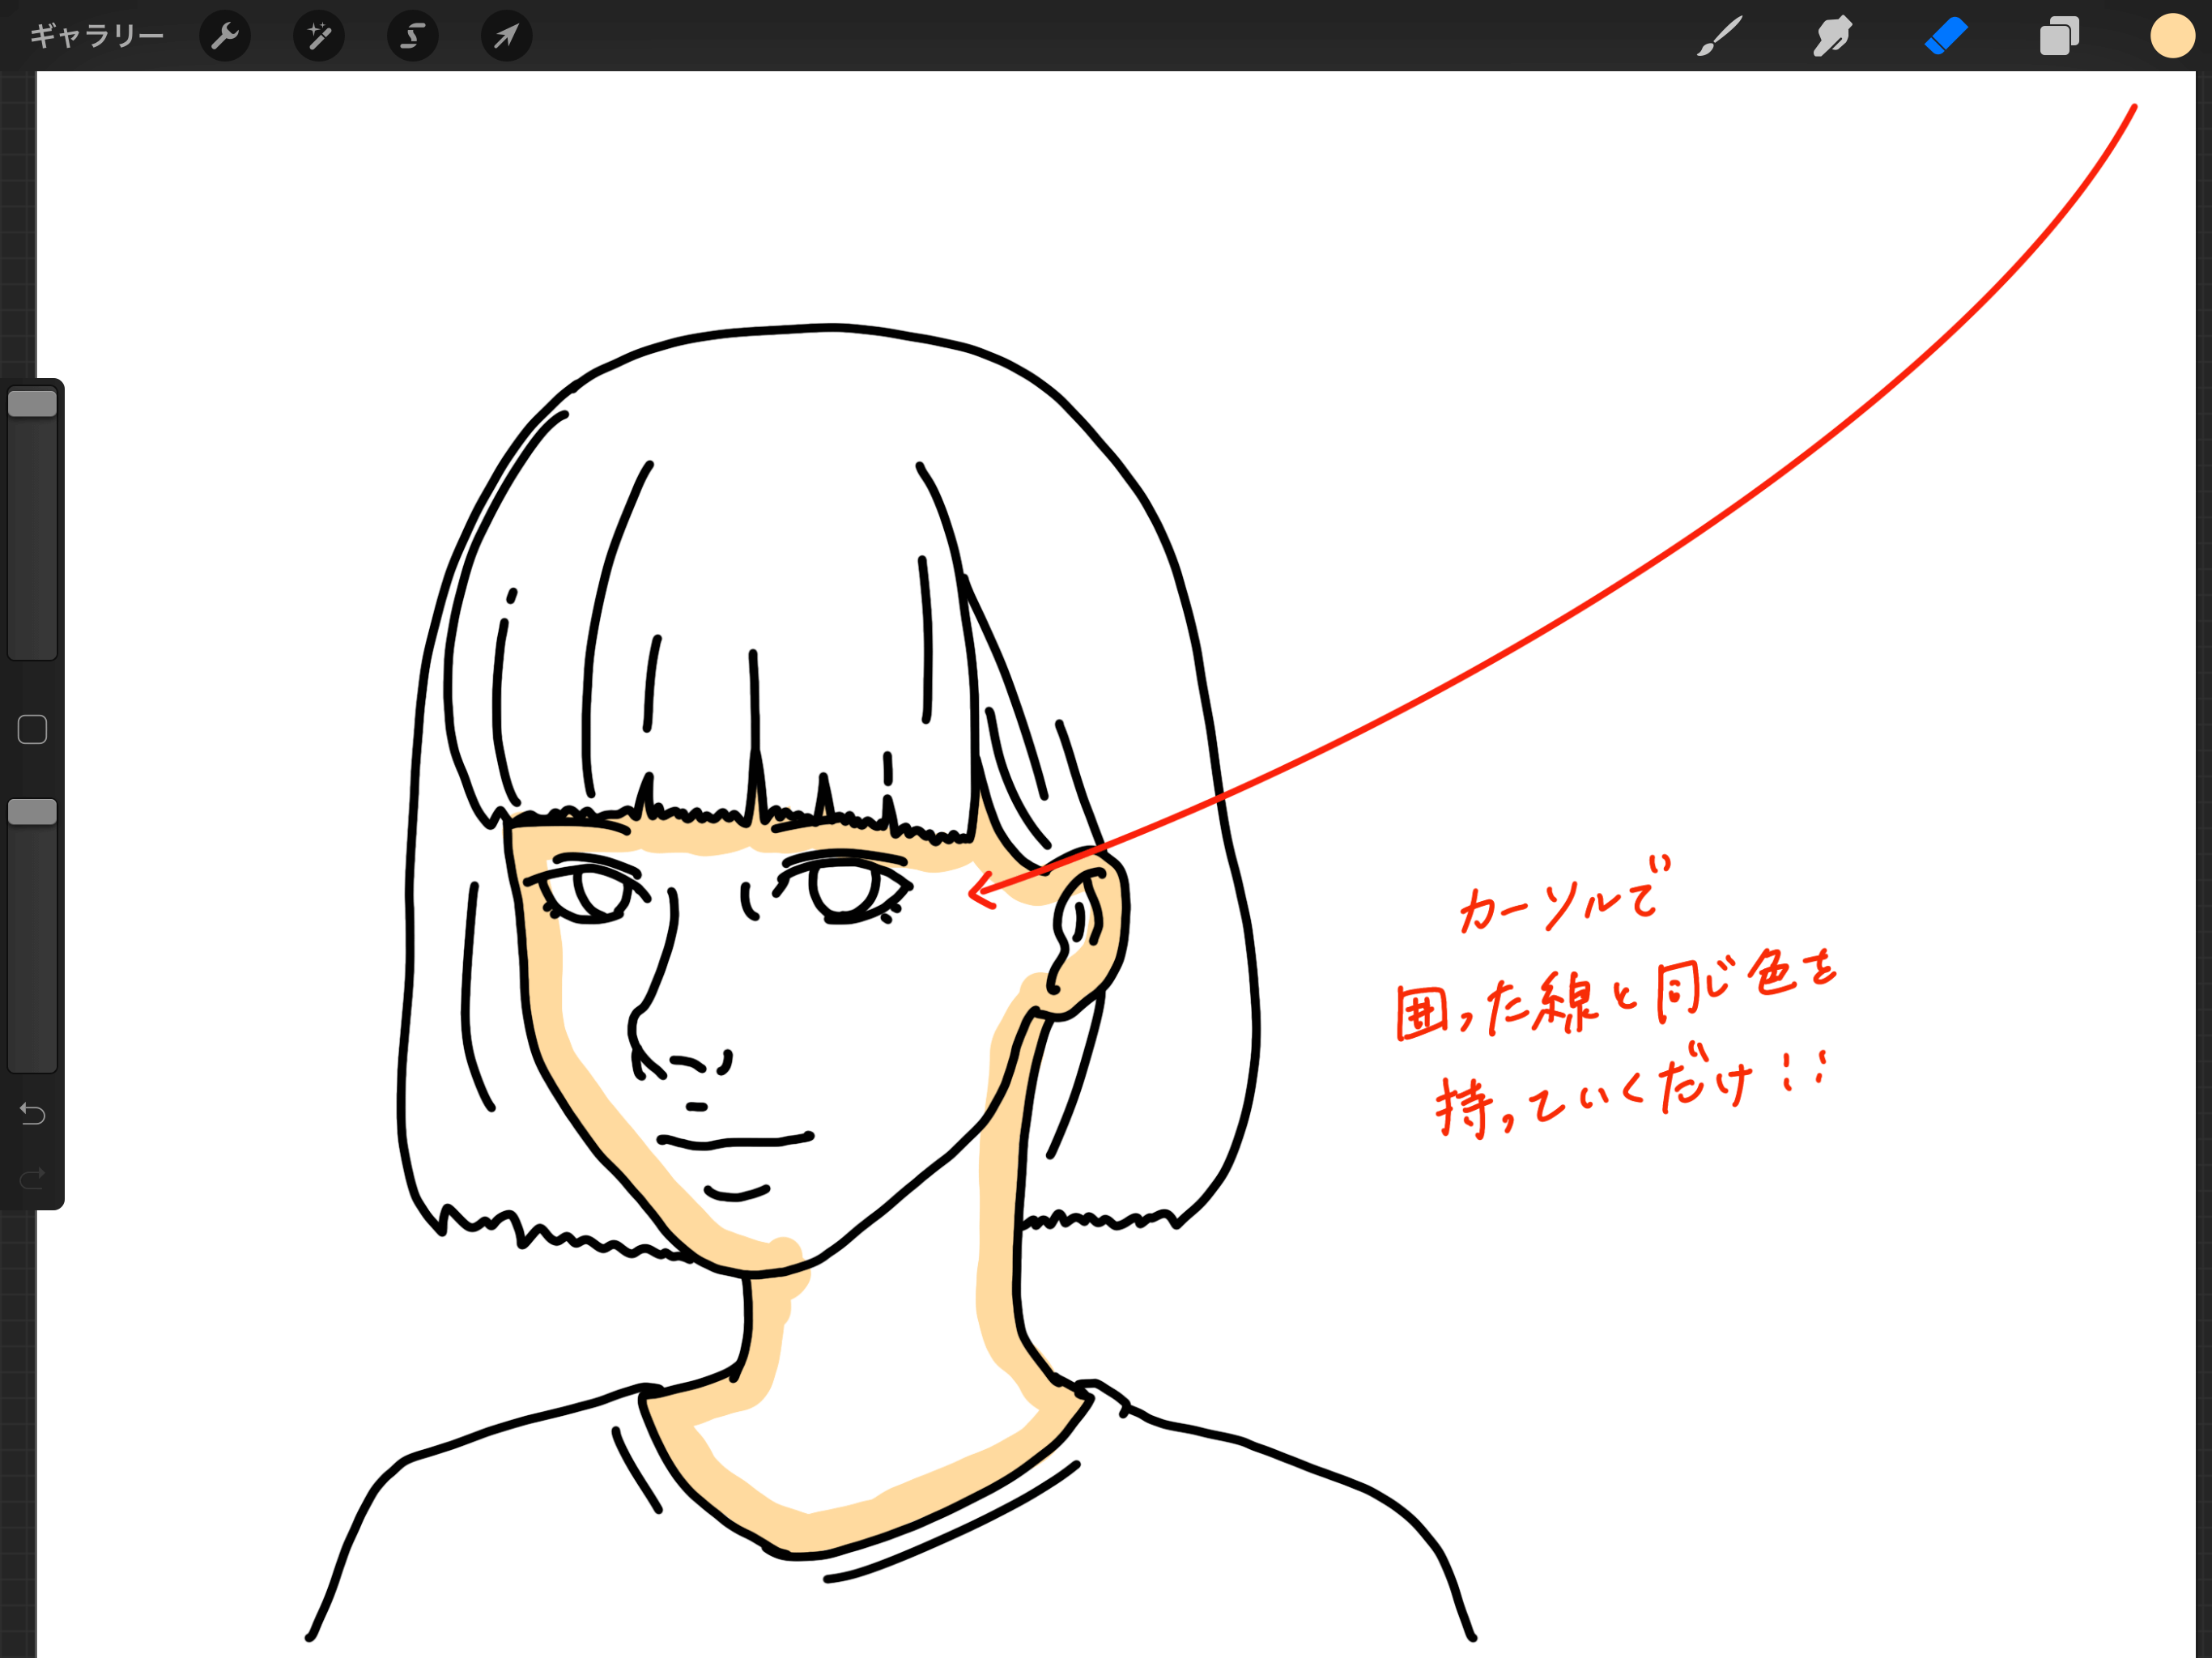This screenshot has height=1658, width=2212.
Task: Open the Layers panel
Action: coord(2059,36)
